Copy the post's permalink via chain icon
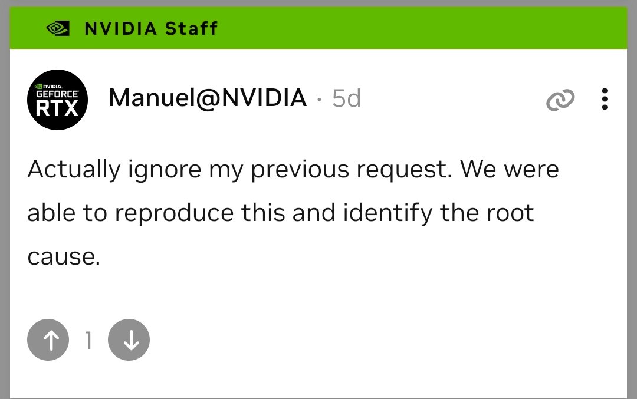Image resolution: width=637 pixels, height=399 pixels. [x=560, y=101]
